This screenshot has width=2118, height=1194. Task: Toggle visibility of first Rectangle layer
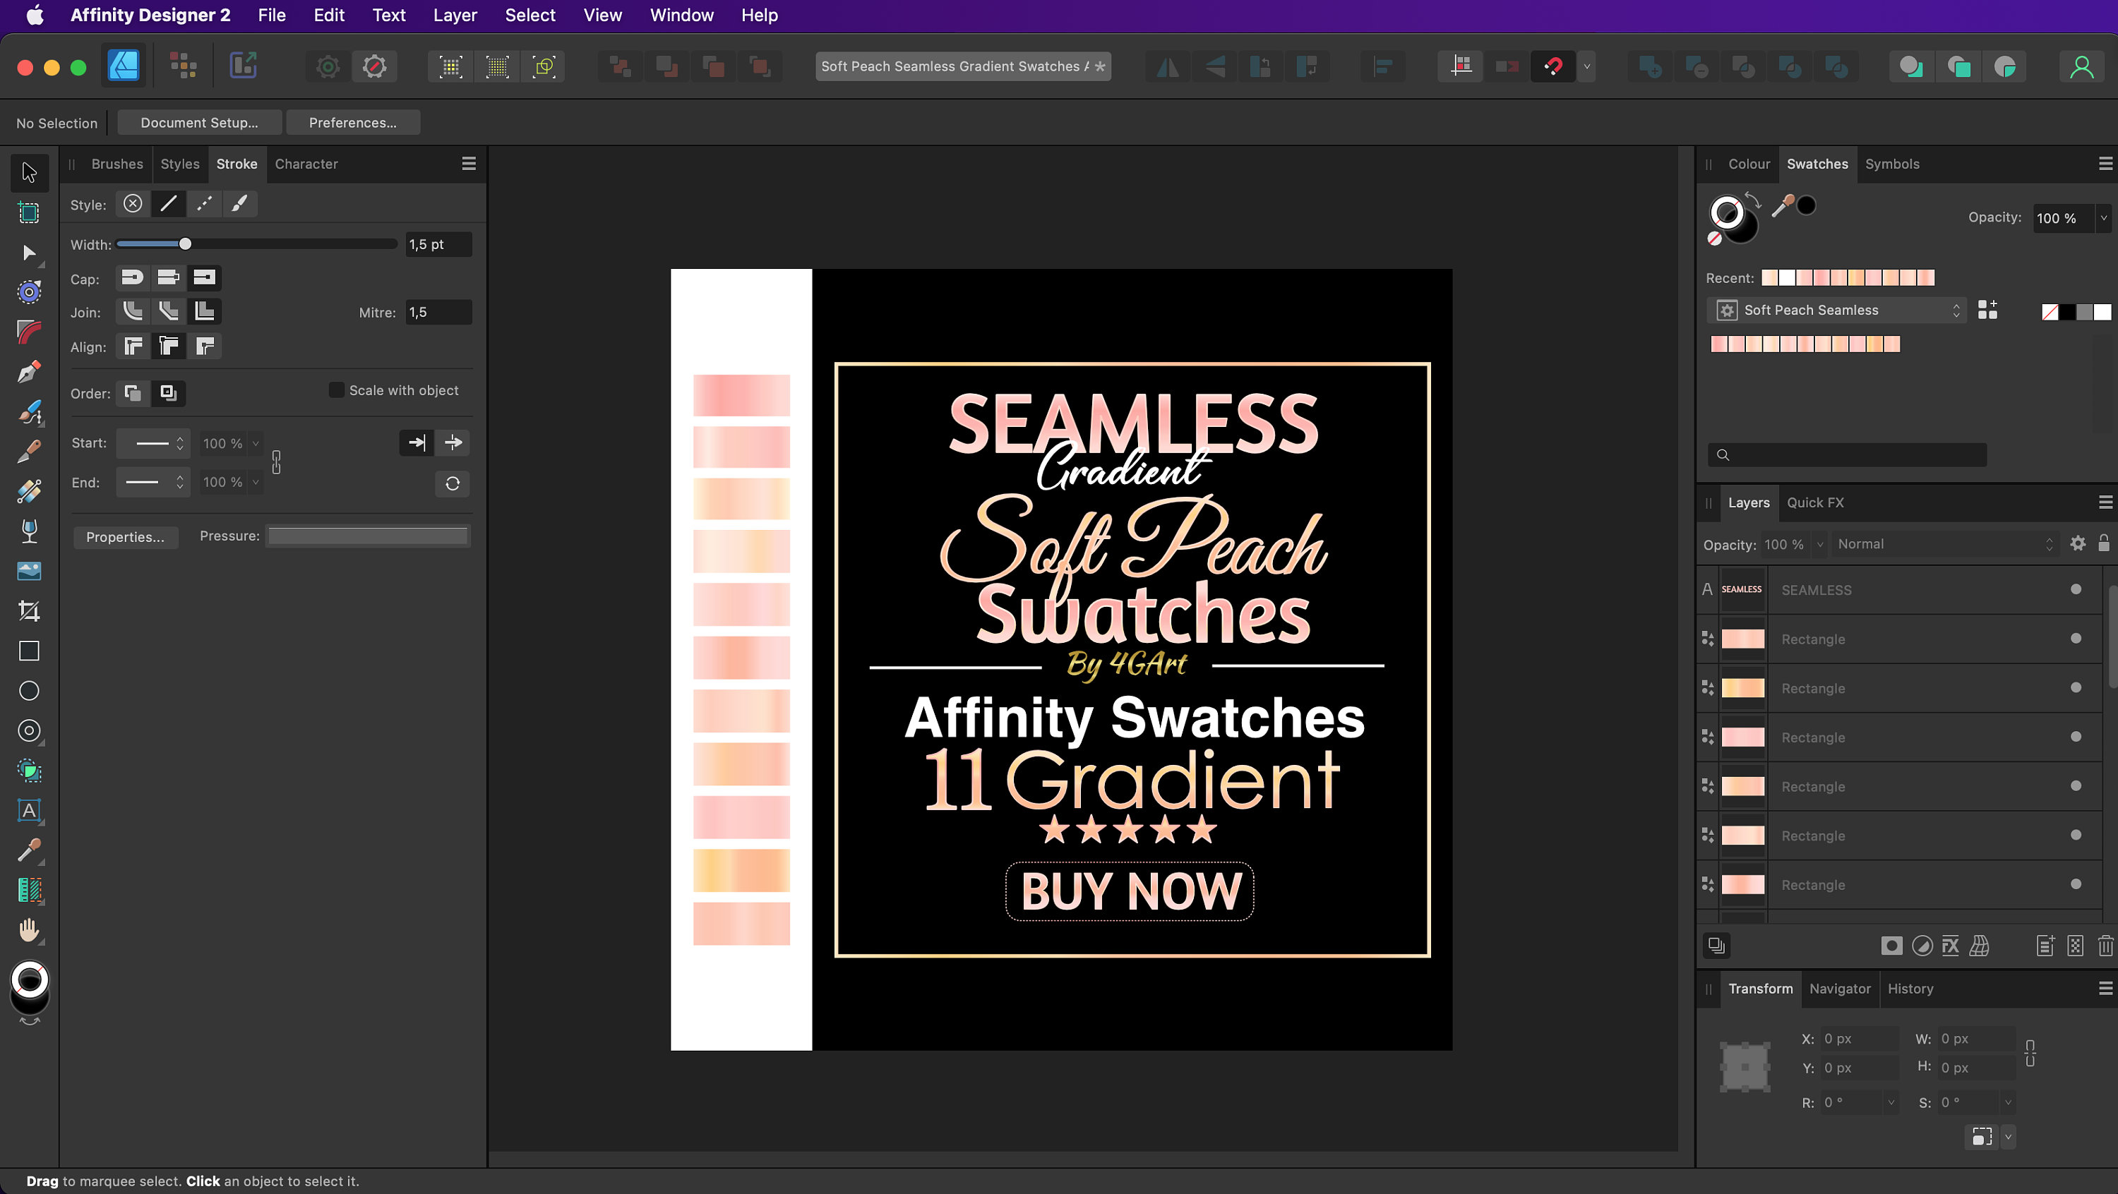click(2076, 639)
